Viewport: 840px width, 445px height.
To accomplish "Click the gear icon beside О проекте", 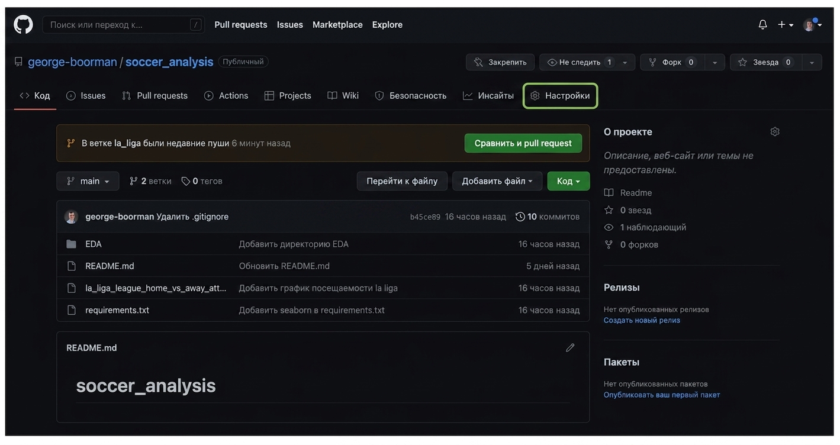I will pos(775,131).
